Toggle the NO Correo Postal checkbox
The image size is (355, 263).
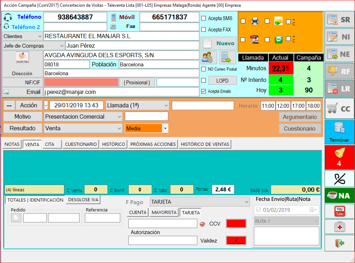click(x=204, y=69)
